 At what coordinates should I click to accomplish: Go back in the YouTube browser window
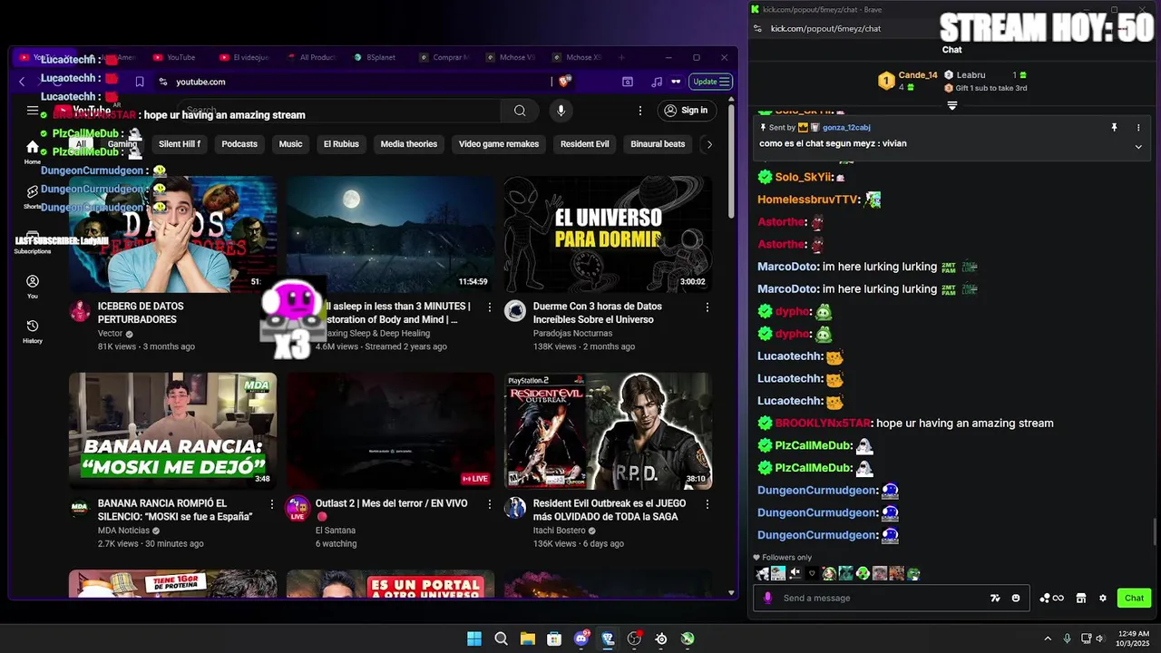(x=22, y=82)
